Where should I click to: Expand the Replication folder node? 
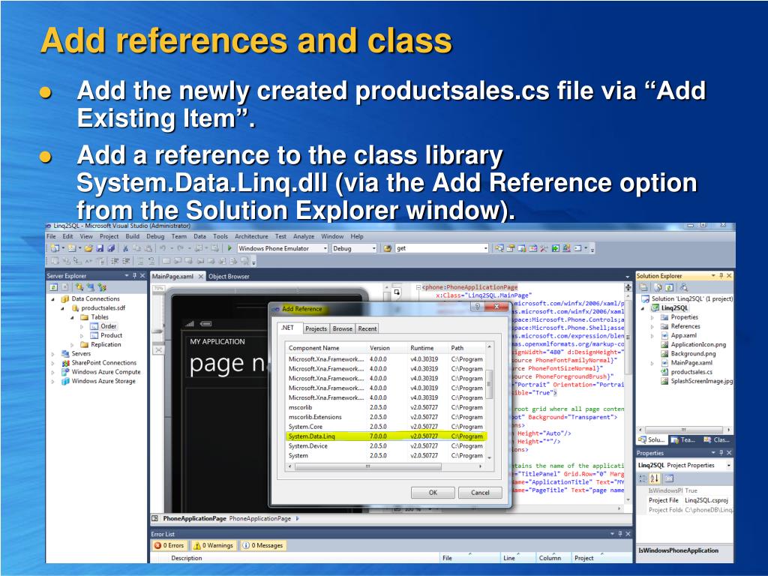(x=73, y=345)
